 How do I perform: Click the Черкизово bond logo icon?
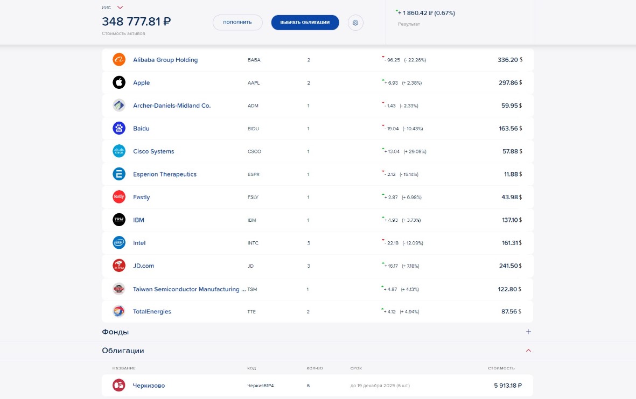(x=119, y=385)
